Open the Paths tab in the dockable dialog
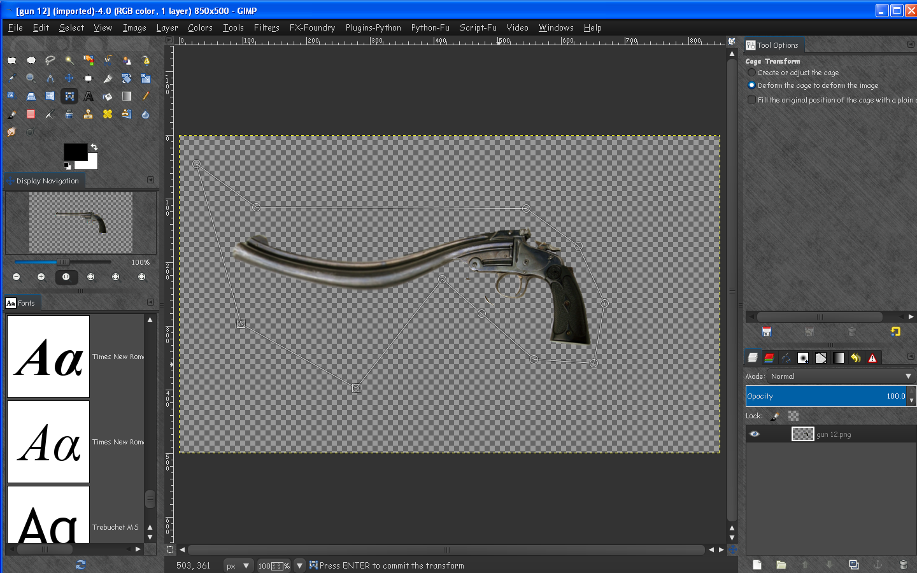Image resolution: width=917 pixels, height=573 pixels. click(x=785, y=357)
